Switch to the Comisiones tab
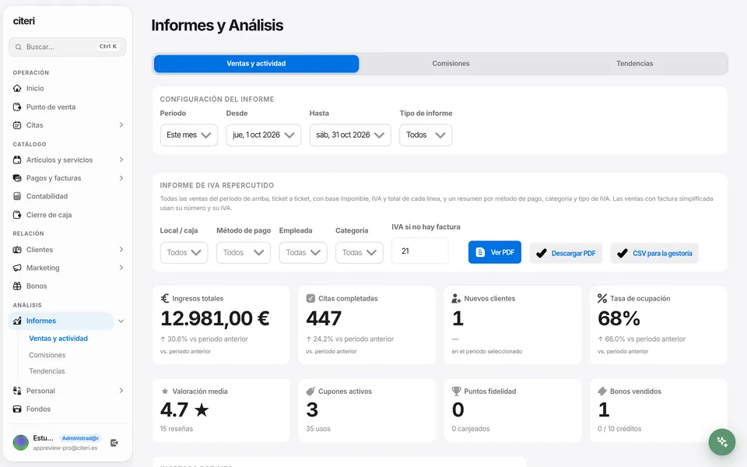The width and height of the screenshot is (747, 467). tap(451, 64)
